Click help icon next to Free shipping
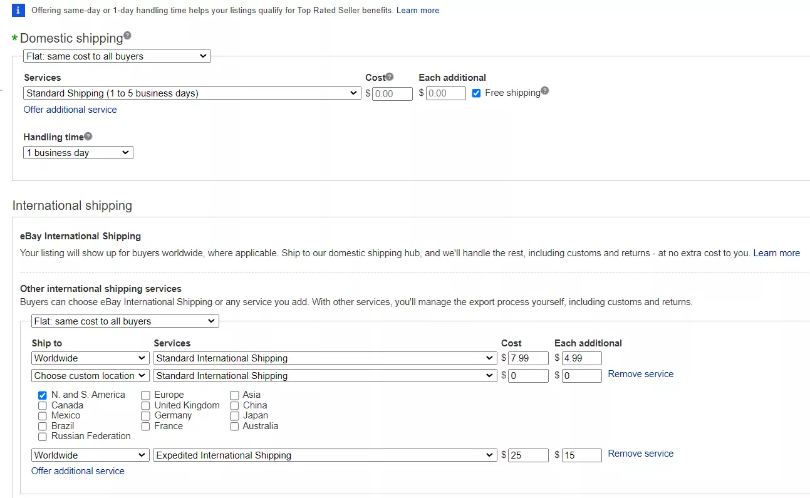The width and height of the screenshot is (810, 498). [x=544, y=91]
